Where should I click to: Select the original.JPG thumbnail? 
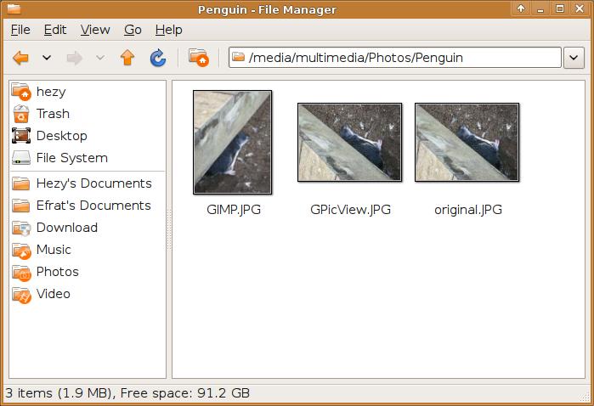coord(467,142)
